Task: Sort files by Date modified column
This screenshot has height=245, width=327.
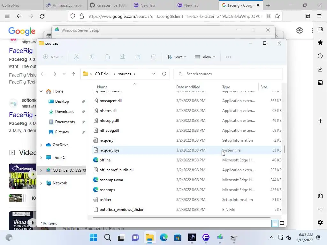Action: 188,87
